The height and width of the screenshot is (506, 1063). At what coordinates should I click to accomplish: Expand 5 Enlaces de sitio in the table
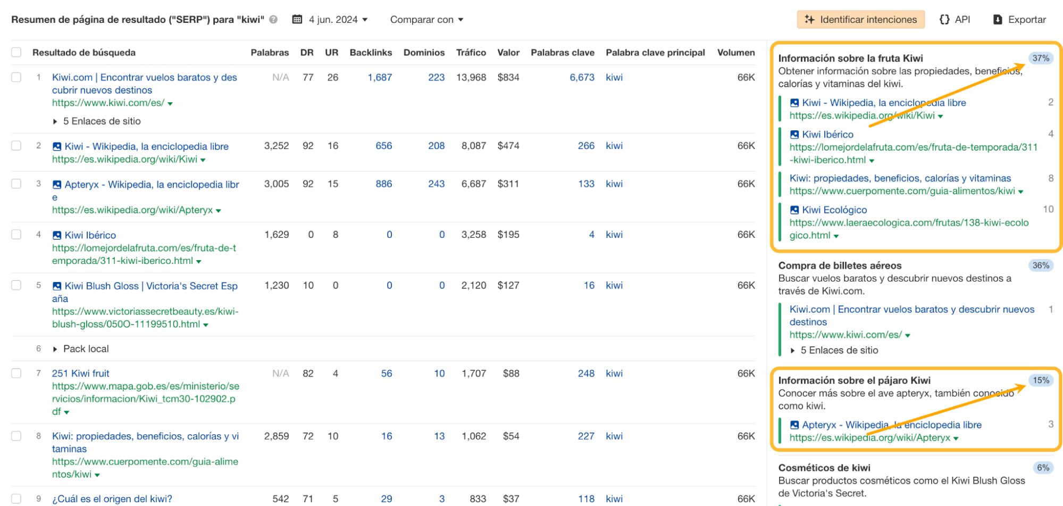(97, 121)
